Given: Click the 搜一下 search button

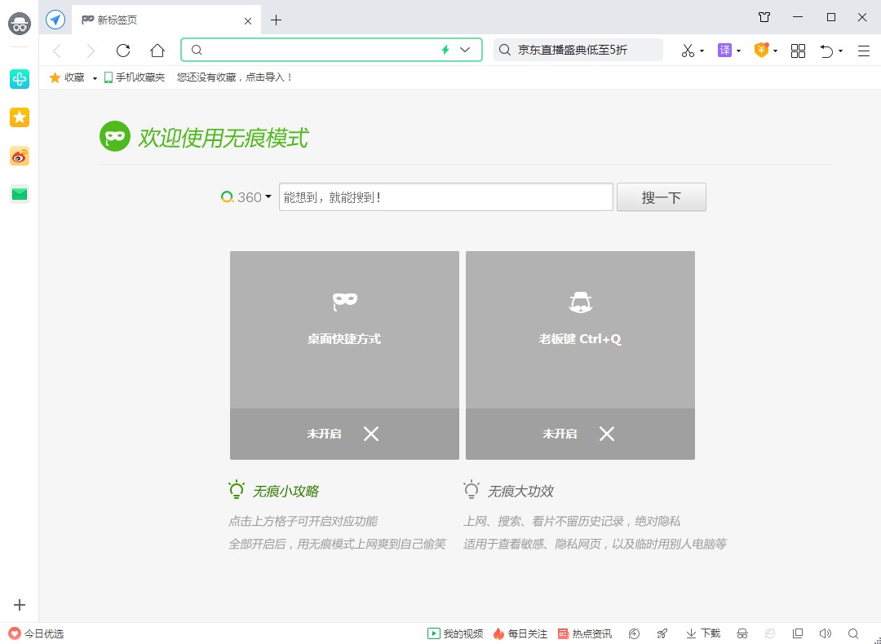Looking at the screenshot, I should coord(661,196).
